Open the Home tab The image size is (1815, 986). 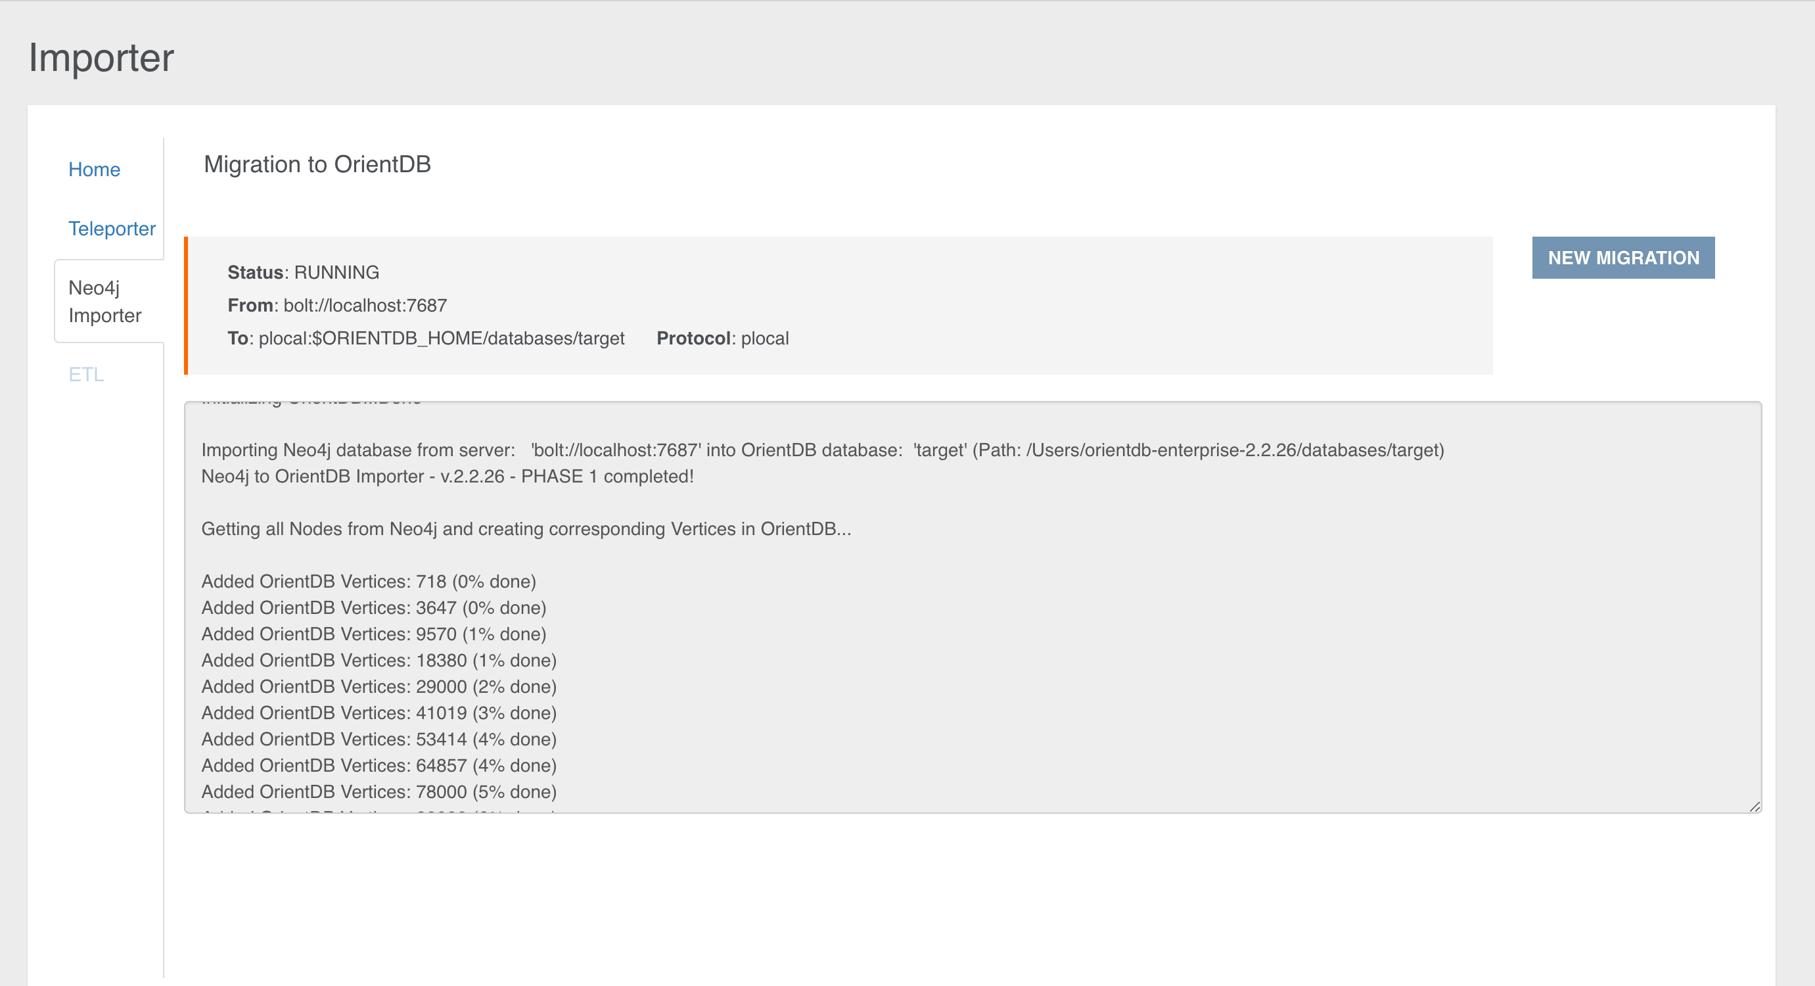(x=94, y=170)
